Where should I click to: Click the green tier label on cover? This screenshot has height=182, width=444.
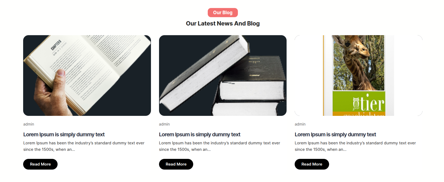(359, 102)
